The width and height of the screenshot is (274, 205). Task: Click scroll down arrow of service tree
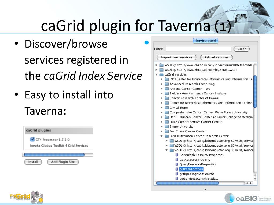point(255,179)
